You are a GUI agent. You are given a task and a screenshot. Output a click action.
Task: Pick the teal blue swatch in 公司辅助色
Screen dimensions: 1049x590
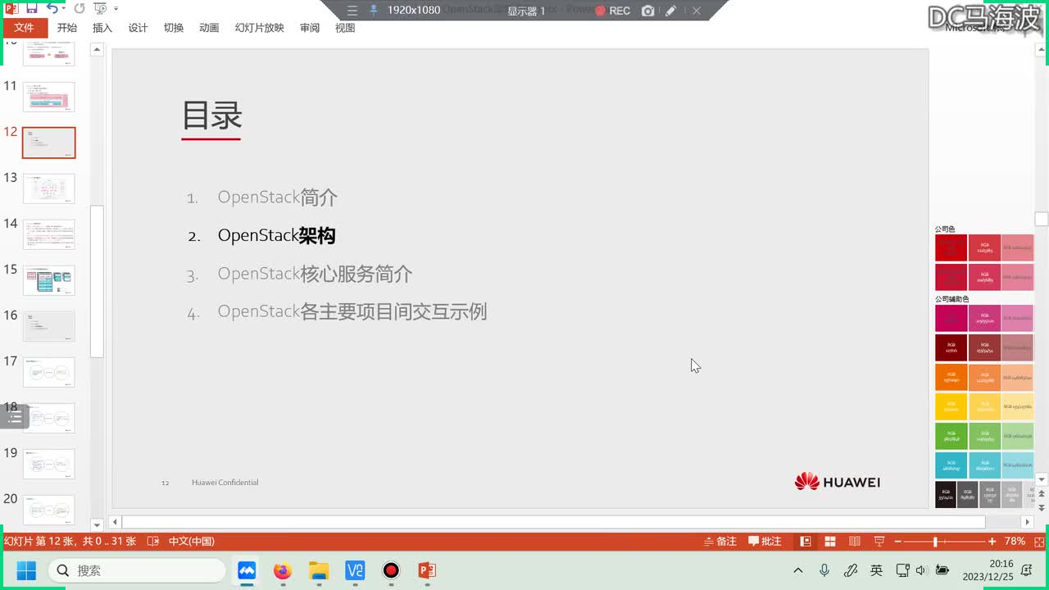point(951,465)
